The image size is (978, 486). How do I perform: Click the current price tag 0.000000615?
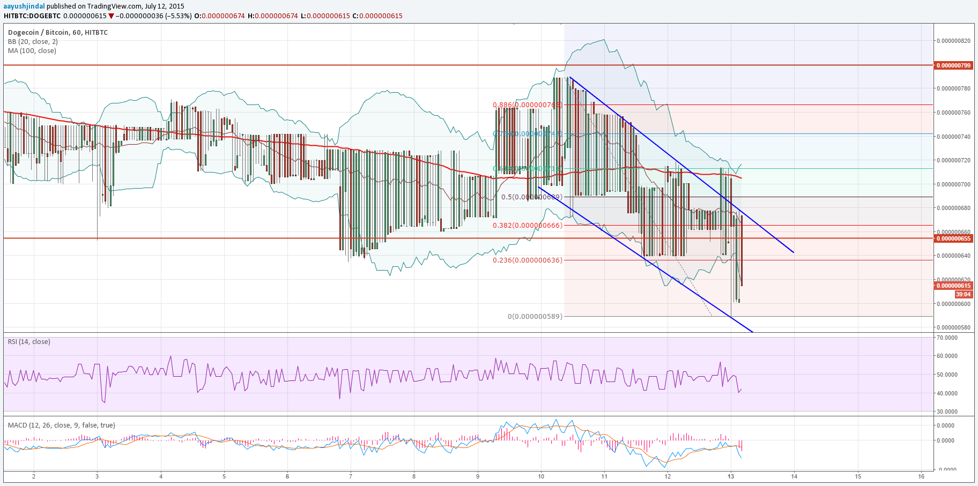[953, 286]
